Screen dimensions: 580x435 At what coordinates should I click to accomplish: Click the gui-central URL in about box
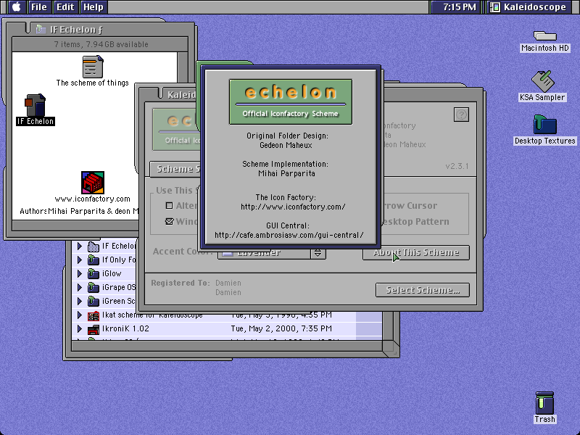pyautogui.click(x=289, y=235)
